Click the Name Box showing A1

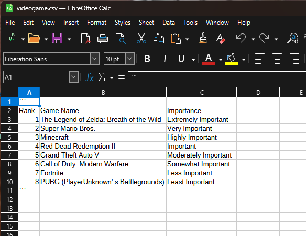pos(36,77)
